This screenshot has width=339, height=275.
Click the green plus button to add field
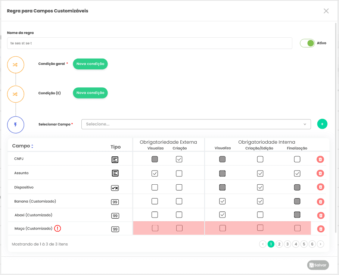(322, 124)
